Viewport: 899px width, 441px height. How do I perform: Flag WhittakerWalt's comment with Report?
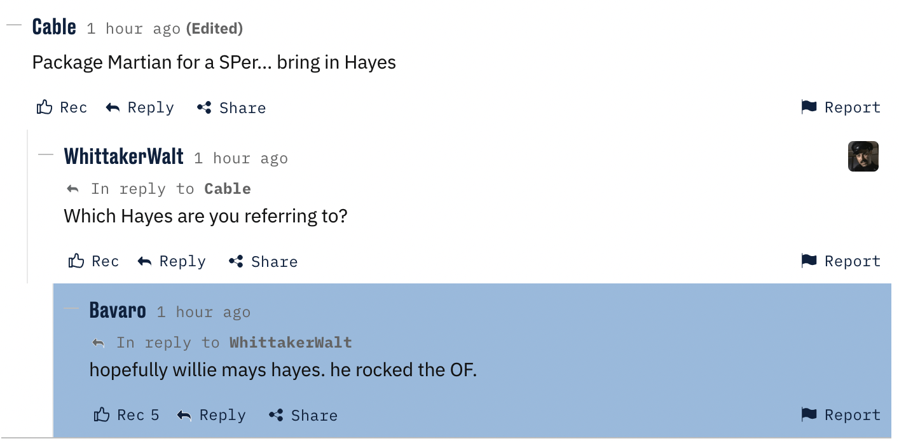(841, 261)
